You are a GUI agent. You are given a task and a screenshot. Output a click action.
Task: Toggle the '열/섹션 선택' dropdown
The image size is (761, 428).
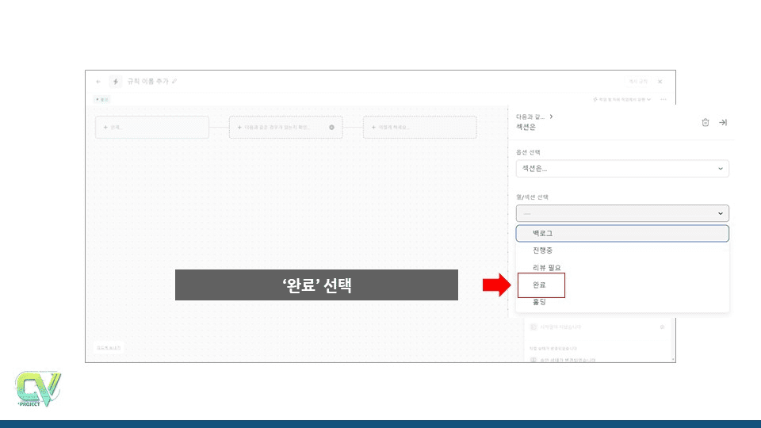click(x=621, y=213)
